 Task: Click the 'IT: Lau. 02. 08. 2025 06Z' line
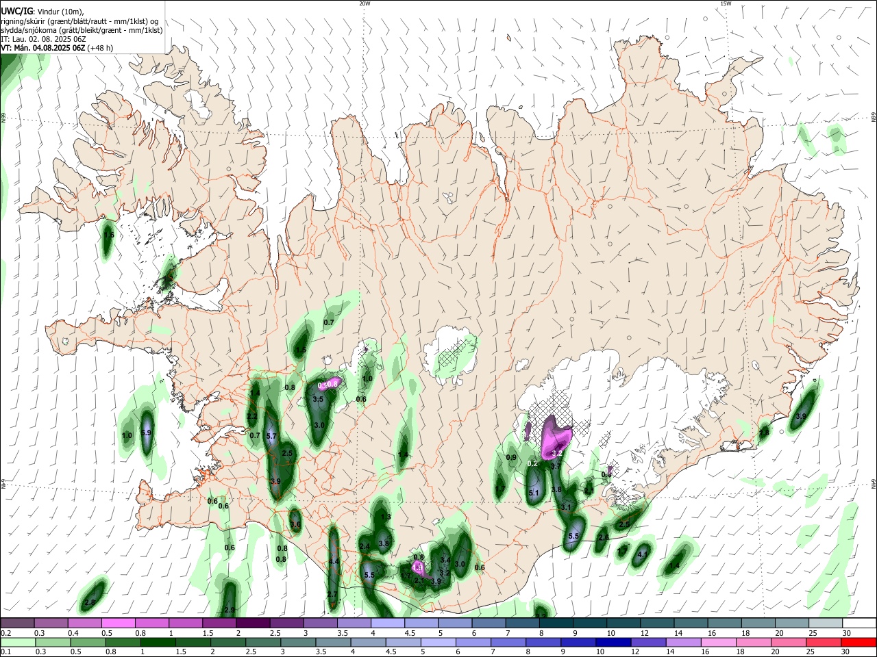[x=43, y=39]
